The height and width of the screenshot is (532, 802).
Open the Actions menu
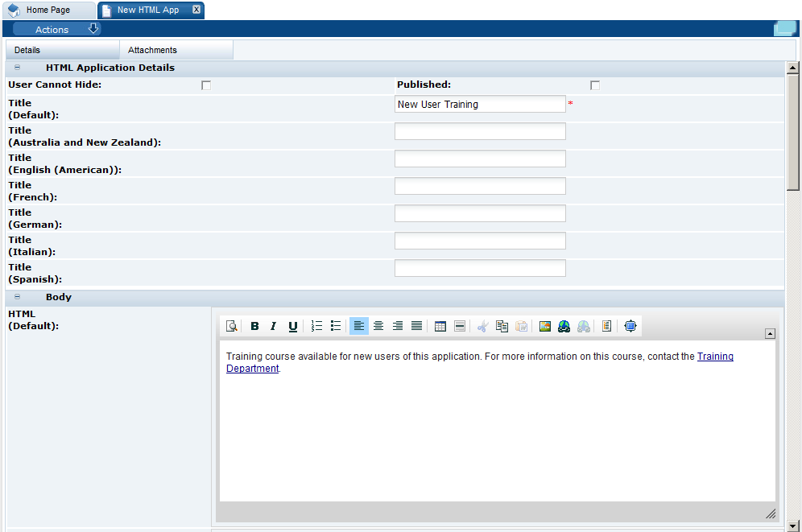tap(52, 29)
